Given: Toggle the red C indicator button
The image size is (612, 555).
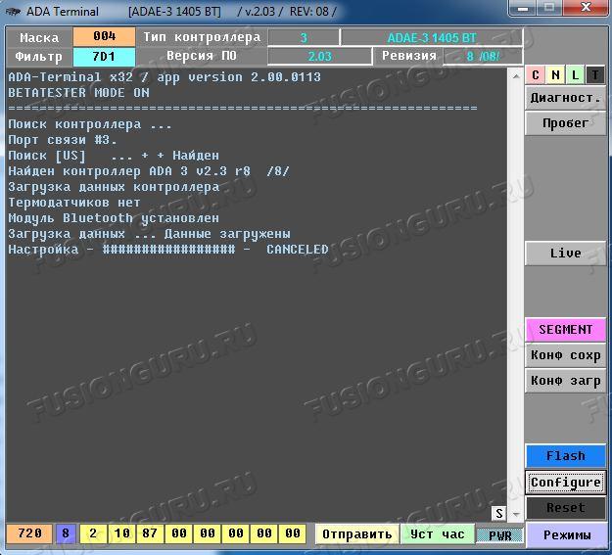Looking at the screenshot, I should click(536, 75).
